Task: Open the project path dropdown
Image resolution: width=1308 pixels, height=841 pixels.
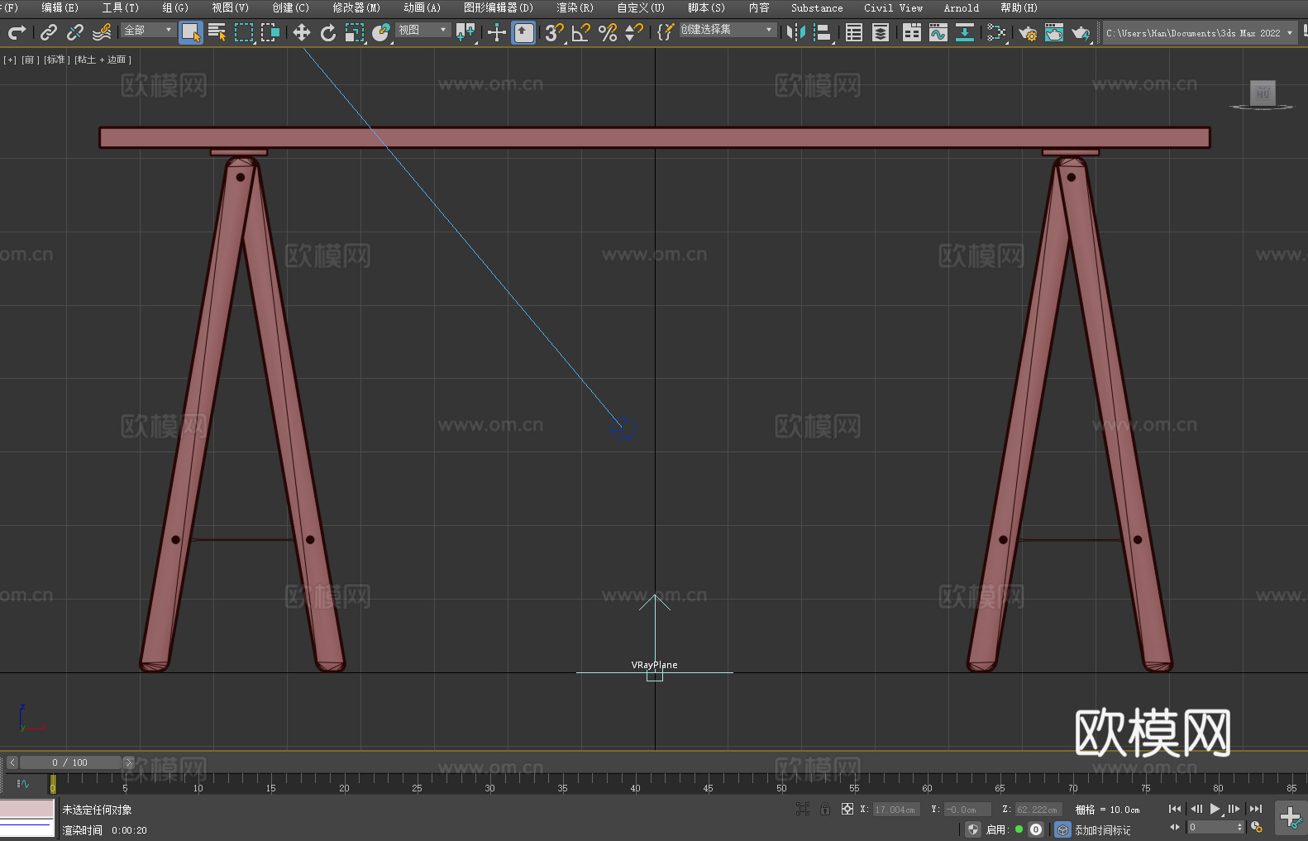Action: [x=1200, y=33]
